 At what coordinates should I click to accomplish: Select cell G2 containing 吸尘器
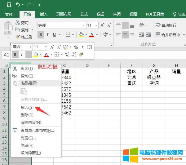[x=154, y=77]
